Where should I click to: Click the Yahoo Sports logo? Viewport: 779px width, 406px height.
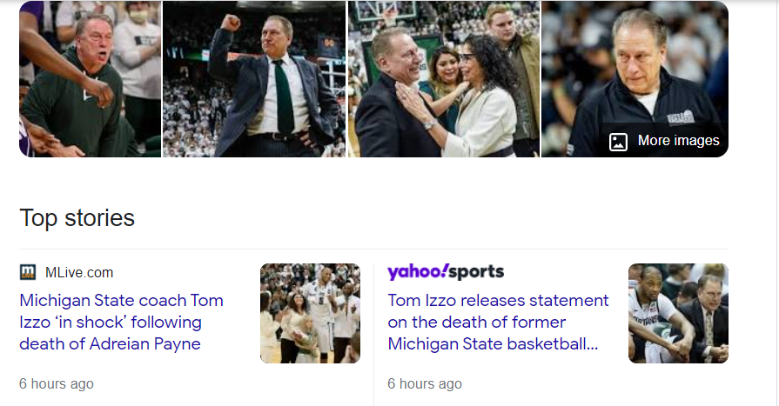click(446, 272)
